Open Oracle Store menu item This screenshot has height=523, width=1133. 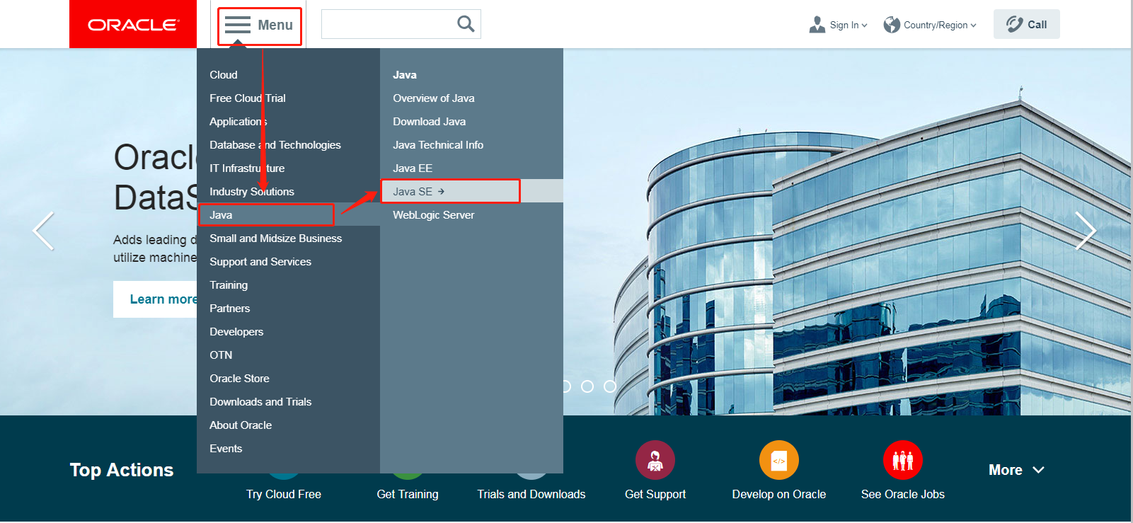click(x=239, y=378)
